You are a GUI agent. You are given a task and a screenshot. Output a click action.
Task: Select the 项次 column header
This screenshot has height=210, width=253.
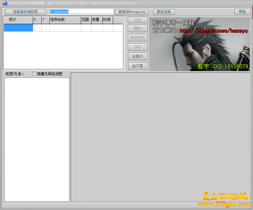point(19,20)
